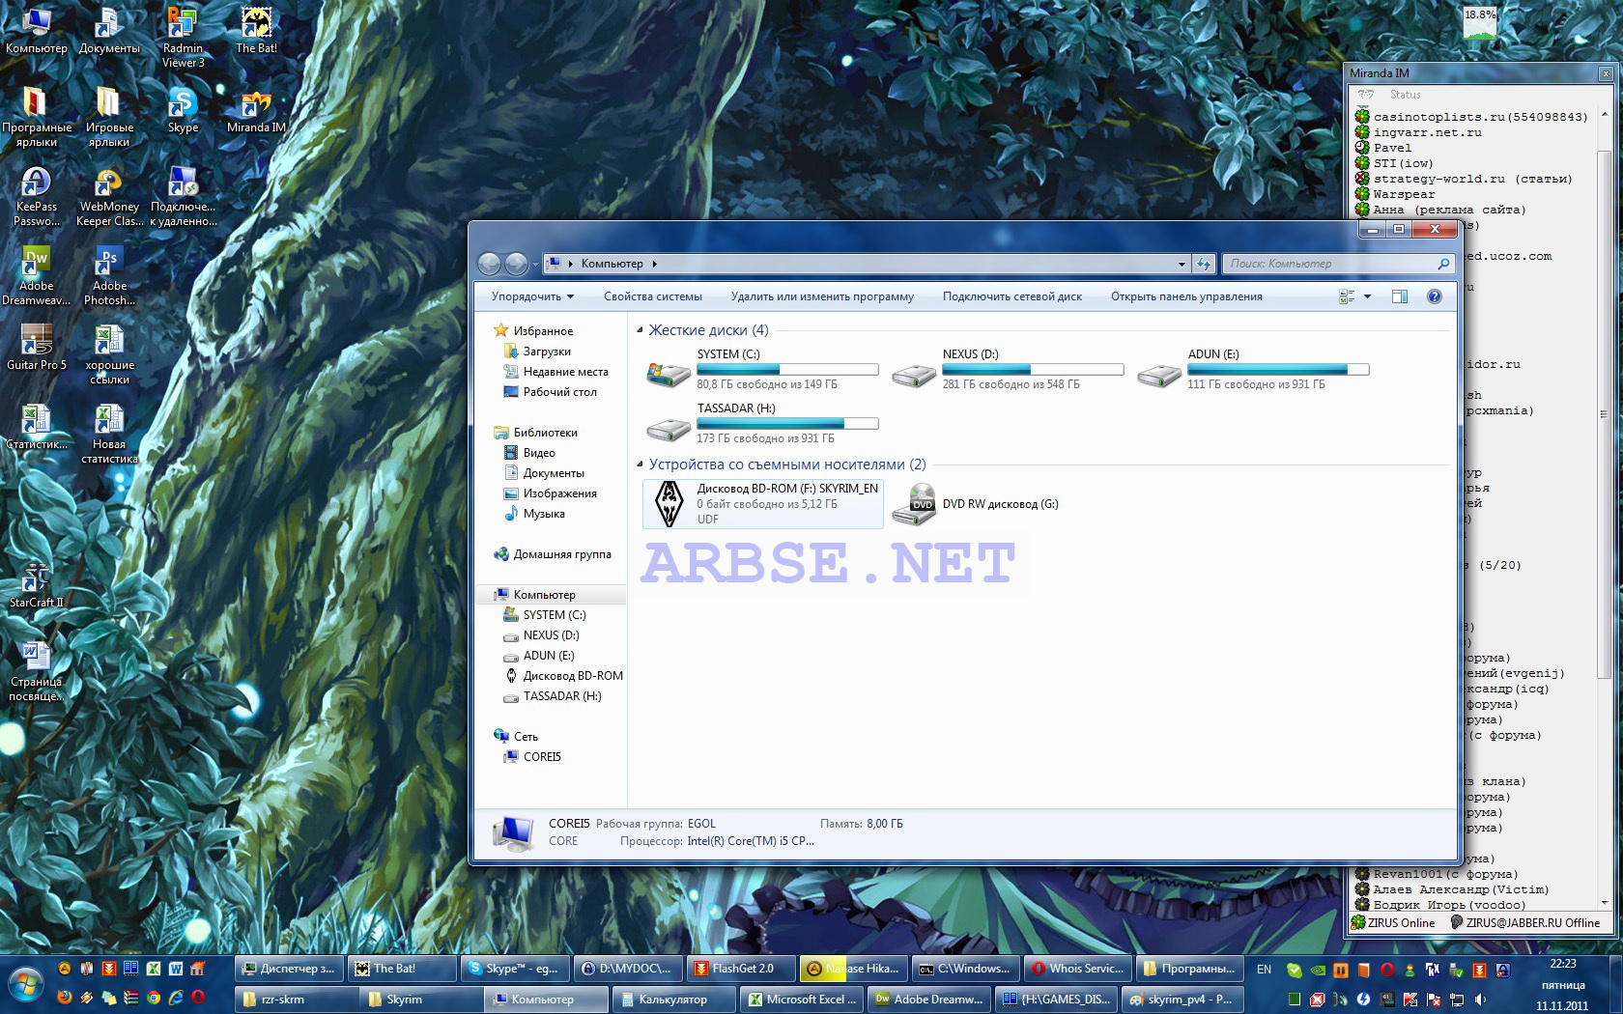Open Guitar Pro 5 desktop icon

(x=37, y=348)
